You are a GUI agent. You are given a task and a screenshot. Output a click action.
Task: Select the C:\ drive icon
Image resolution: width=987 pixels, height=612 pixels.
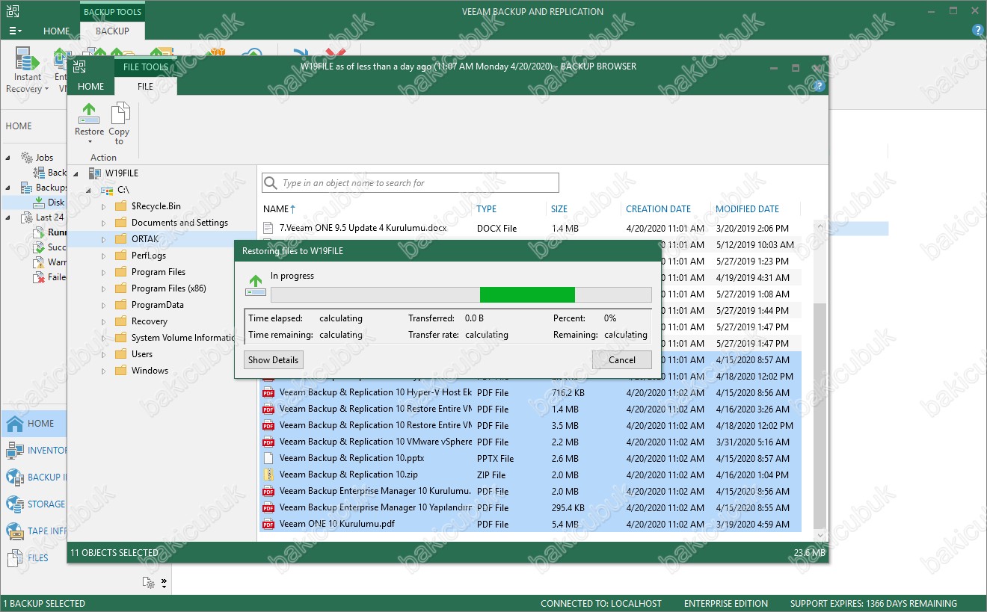pos(107,190)
